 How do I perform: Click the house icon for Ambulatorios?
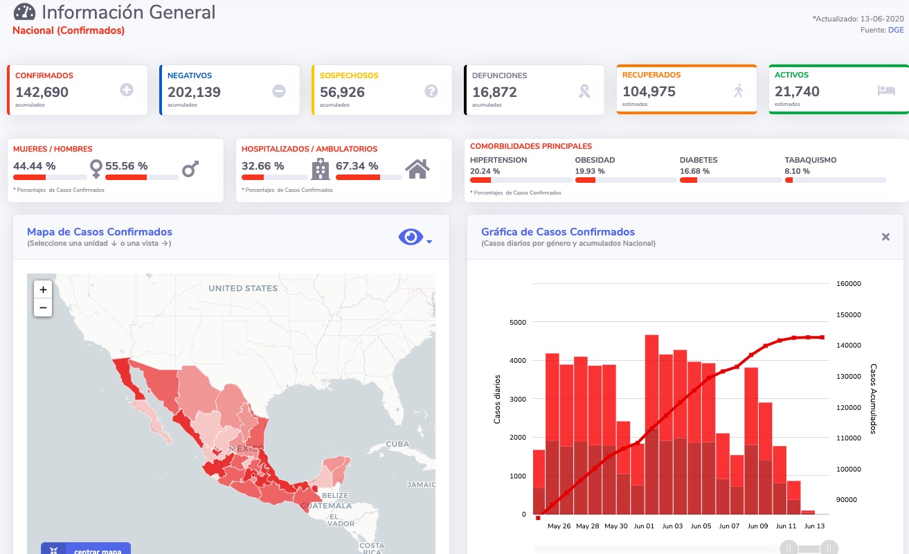(x=417, y=168)
